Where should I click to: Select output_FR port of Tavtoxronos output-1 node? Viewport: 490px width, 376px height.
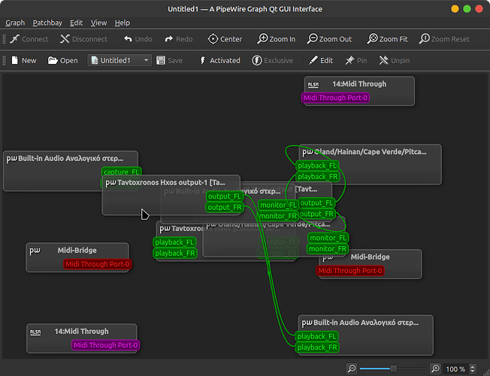pyautogui.click(x=225, y=207)
